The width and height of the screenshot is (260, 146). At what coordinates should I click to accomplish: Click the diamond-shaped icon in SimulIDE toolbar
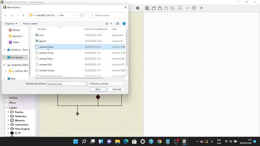click(x=137, y=8)
